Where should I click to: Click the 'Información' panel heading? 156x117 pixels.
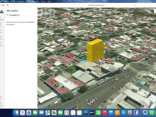coord(12,11)
